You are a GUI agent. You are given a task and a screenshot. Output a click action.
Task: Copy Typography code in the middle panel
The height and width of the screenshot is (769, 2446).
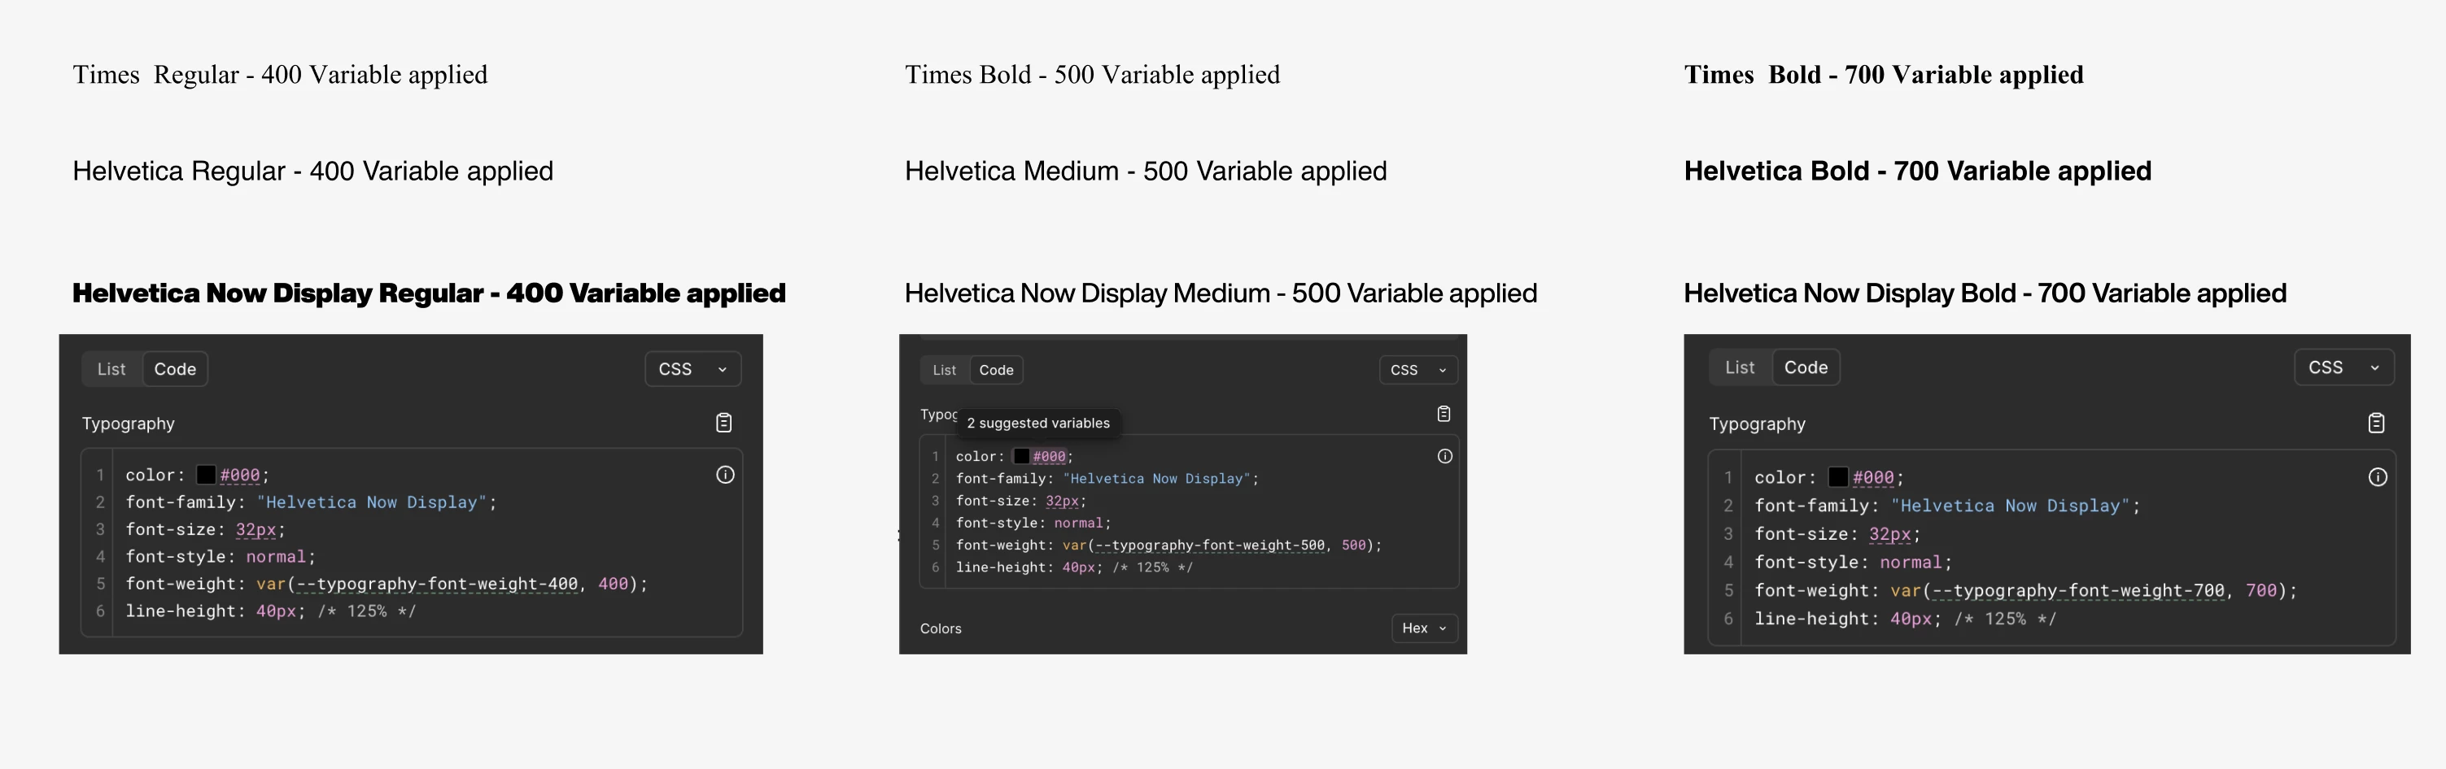coord(1444,414)
